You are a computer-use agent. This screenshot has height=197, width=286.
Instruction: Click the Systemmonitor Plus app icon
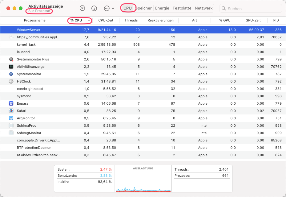[11, 59]
